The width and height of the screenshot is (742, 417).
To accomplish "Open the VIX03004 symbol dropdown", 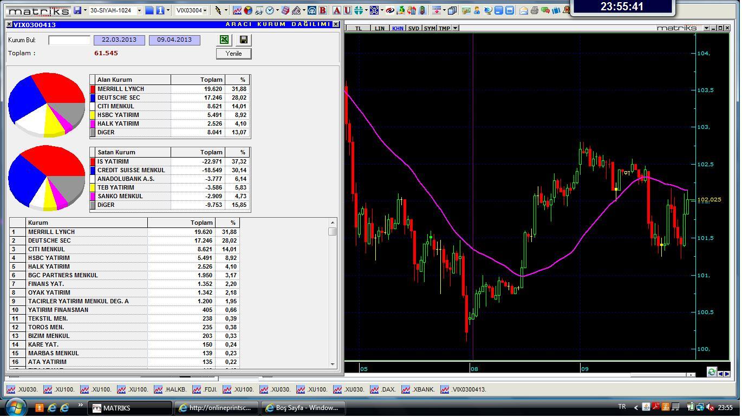I will (x=205, y=10).
